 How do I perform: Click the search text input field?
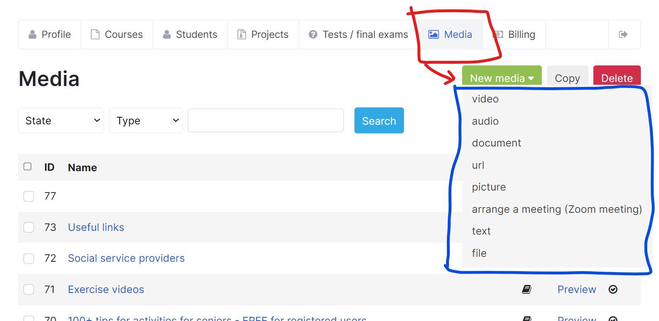(x=265, y=121)
